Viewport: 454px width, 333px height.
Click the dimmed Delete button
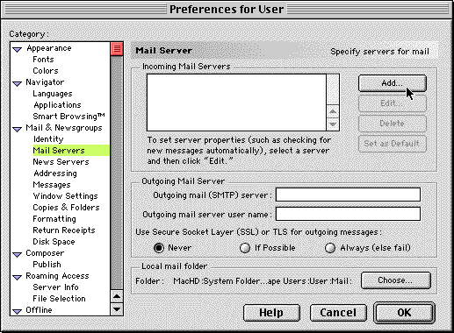[x=393, y=124]
